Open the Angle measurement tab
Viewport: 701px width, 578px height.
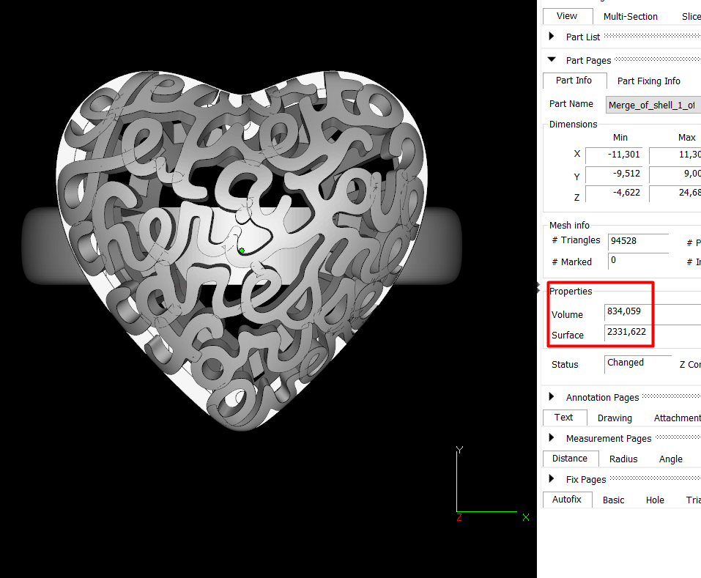tap(670, 459)
